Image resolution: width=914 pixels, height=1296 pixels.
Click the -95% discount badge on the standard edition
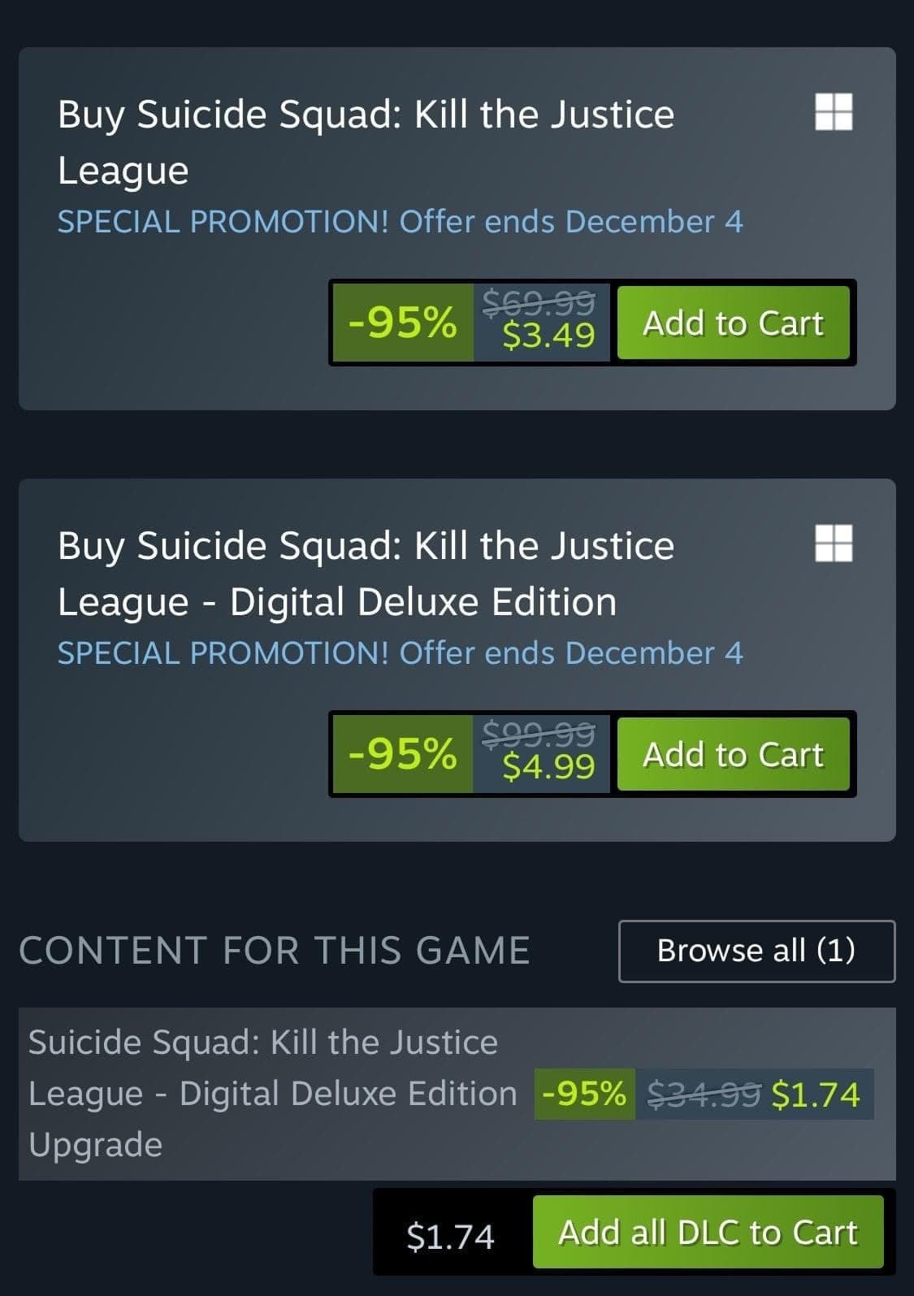click(402, 323)
